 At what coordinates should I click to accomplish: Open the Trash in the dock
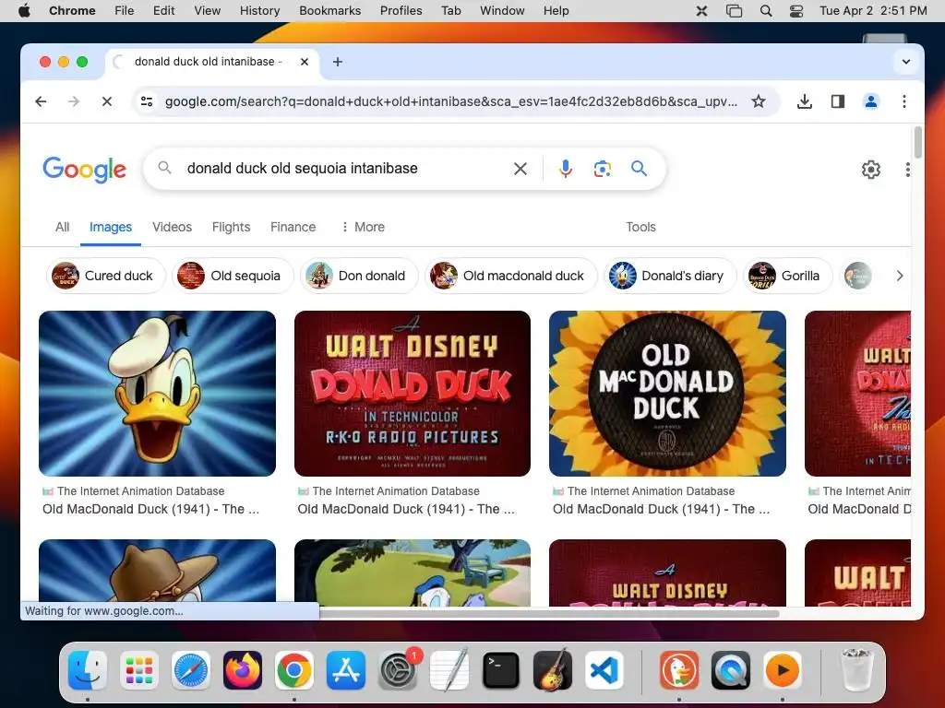coord(856,670)
